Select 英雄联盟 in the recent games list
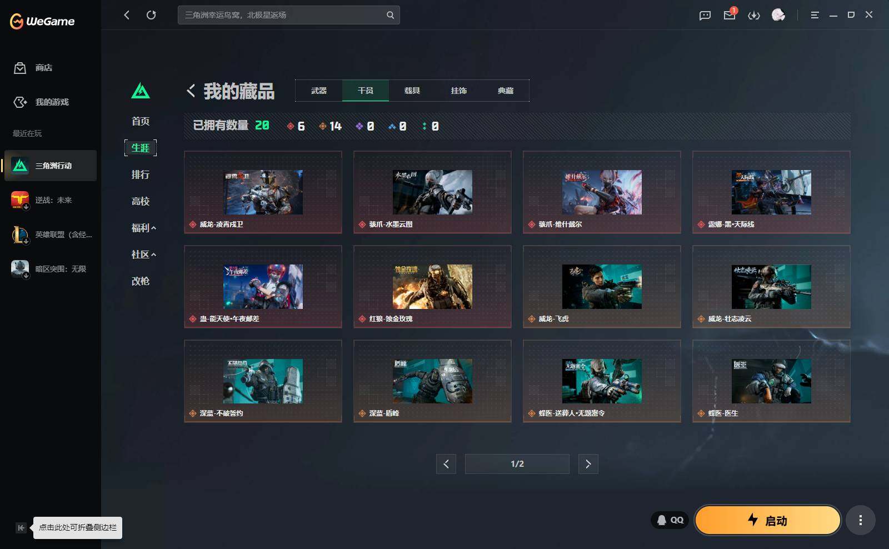Image resolution: width=889 pixels, height=549 pixels. pyautogui.click(x=51, y=234)
